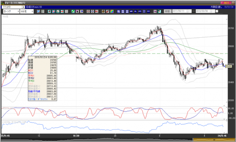Open the 1112/O symbol code dropdown
This screenshot has height=142, width=236.
(x=23, y=7)
